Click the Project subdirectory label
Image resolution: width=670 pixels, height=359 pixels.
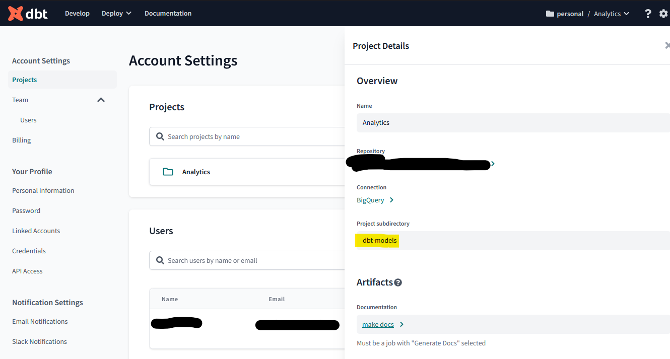click(383, 224)
